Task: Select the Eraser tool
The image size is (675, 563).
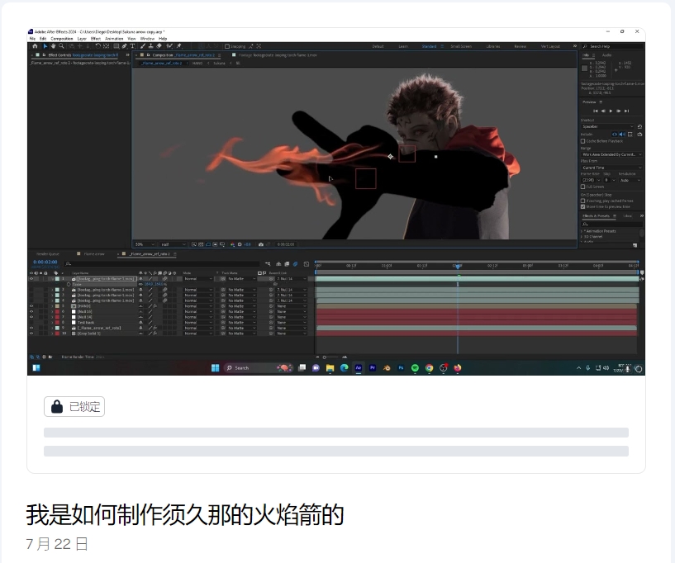Action: tap(159, 46)
